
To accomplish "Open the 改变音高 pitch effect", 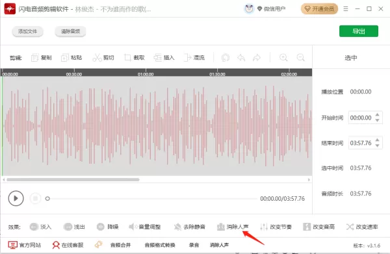I will 318,227.
